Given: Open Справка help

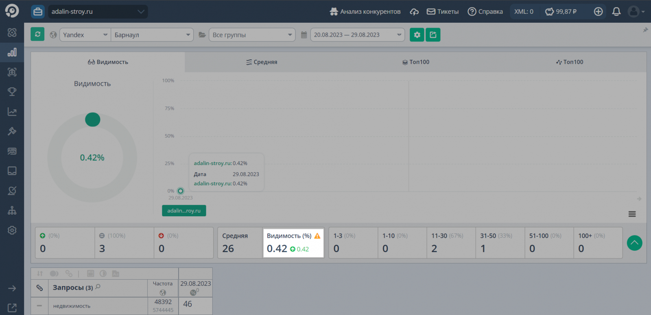Looking at the screenshot, I should tap(485, 11).
